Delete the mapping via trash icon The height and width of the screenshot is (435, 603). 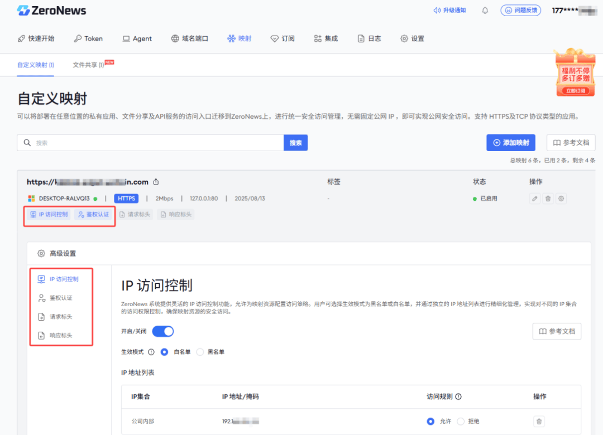pos(548,199)
